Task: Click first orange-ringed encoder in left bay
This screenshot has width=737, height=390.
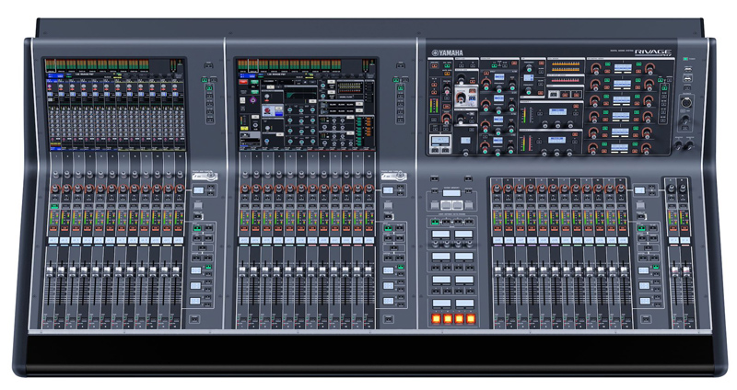Action: tap(55, 189)
